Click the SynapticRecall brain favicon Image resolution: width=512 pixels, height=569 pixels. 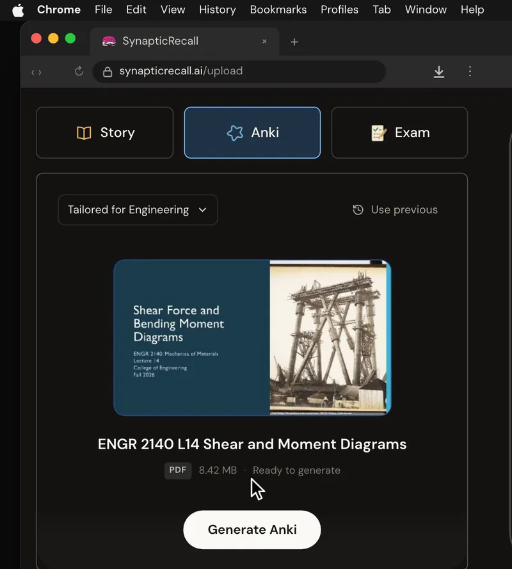tap(109, 42)
